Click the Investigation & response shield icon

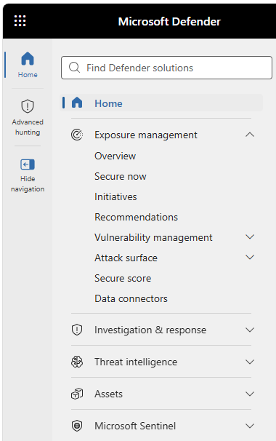(x=77, y=330)
